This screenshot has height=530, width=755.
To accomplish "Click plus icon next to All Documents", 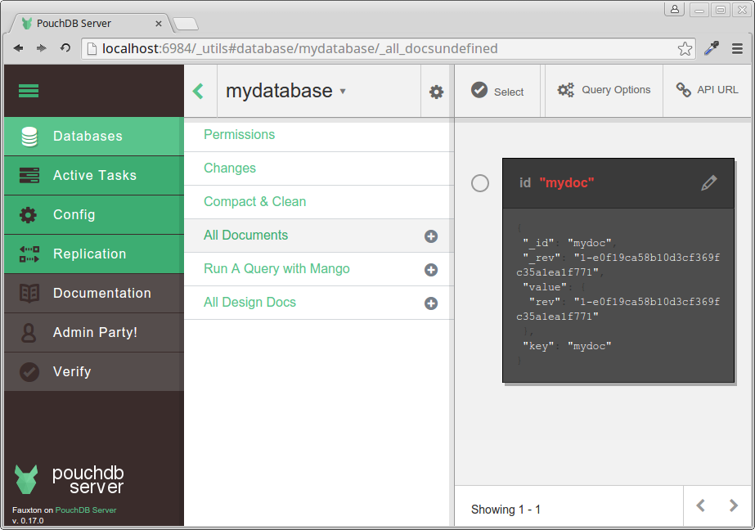I will [431, 236].
